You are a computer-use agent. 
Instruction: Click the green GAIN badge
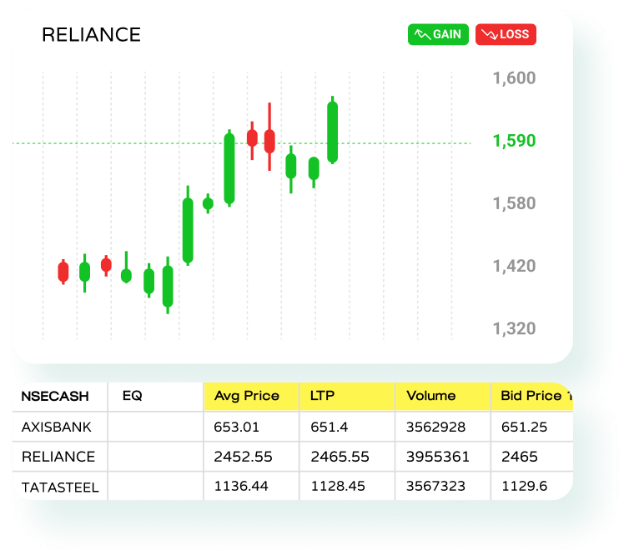coord(438,34)
